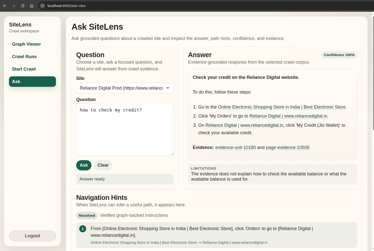The width and height of the screenshot is (374, 251).
Task: Click the navigation path breadcrumb text under hint 1
Action: pos(179,243)
